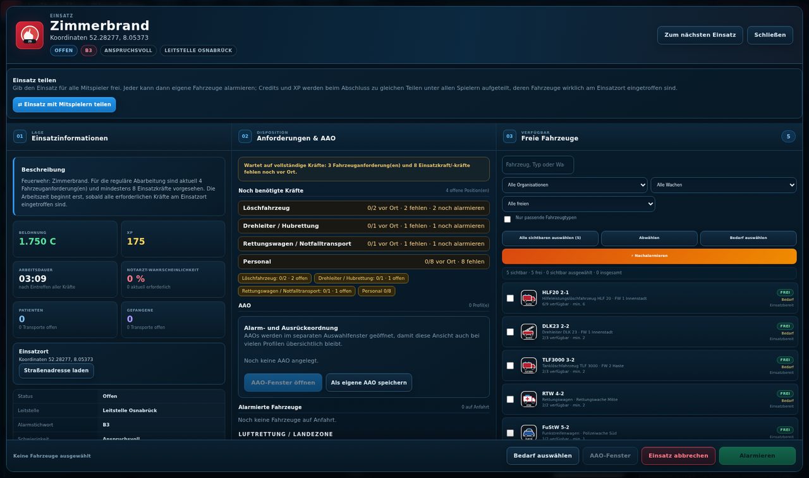This screenshot has width=809, height=478.
Task: Click 'Als eigene AAO speichern'
Action: (368, 383)
